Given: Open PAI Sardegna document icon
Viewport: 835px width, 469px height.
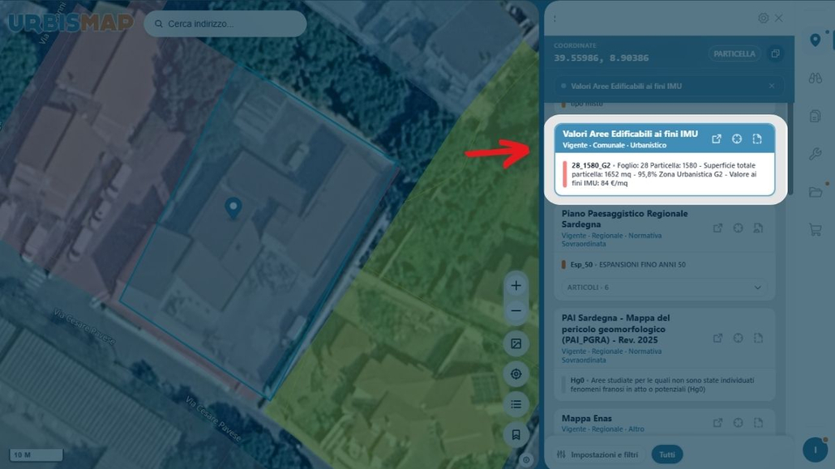Looking at the screenshot, I should [x=758, y=338].
